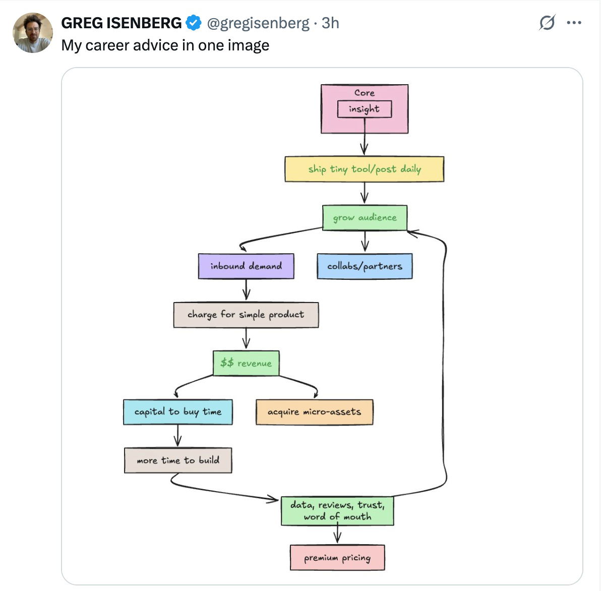Select the purple "inbound demand" box

pos(246,266)
